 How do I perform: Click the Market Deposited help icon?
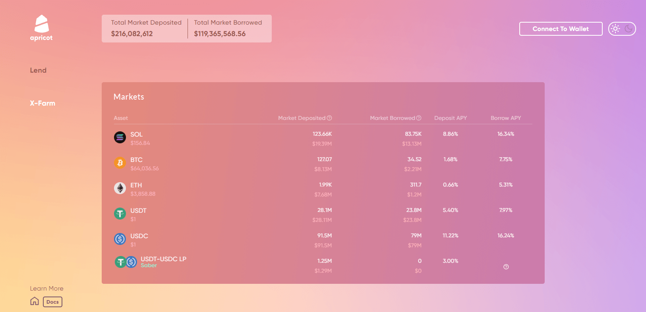pyautogui.click(x=329, y=118)
